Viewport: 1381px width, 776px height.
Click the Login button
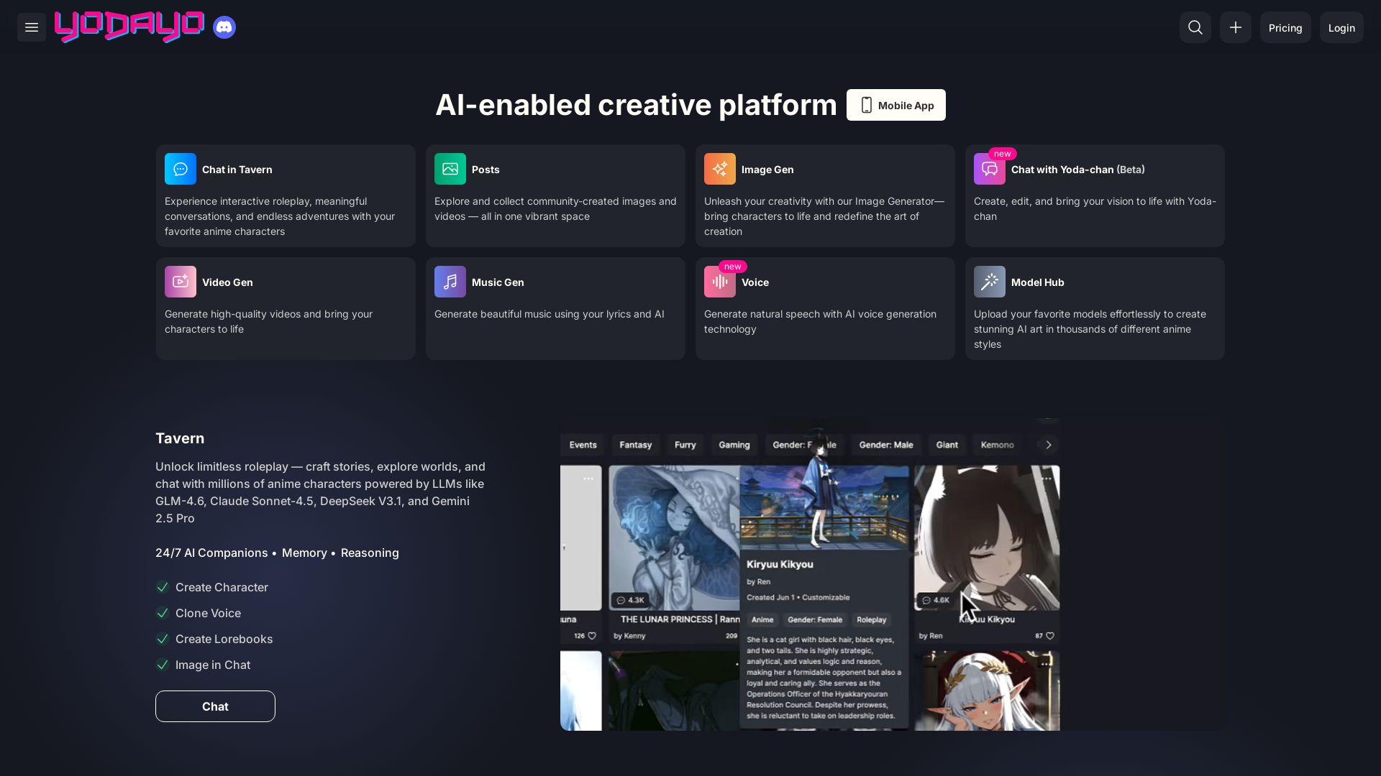(1341, 27)
